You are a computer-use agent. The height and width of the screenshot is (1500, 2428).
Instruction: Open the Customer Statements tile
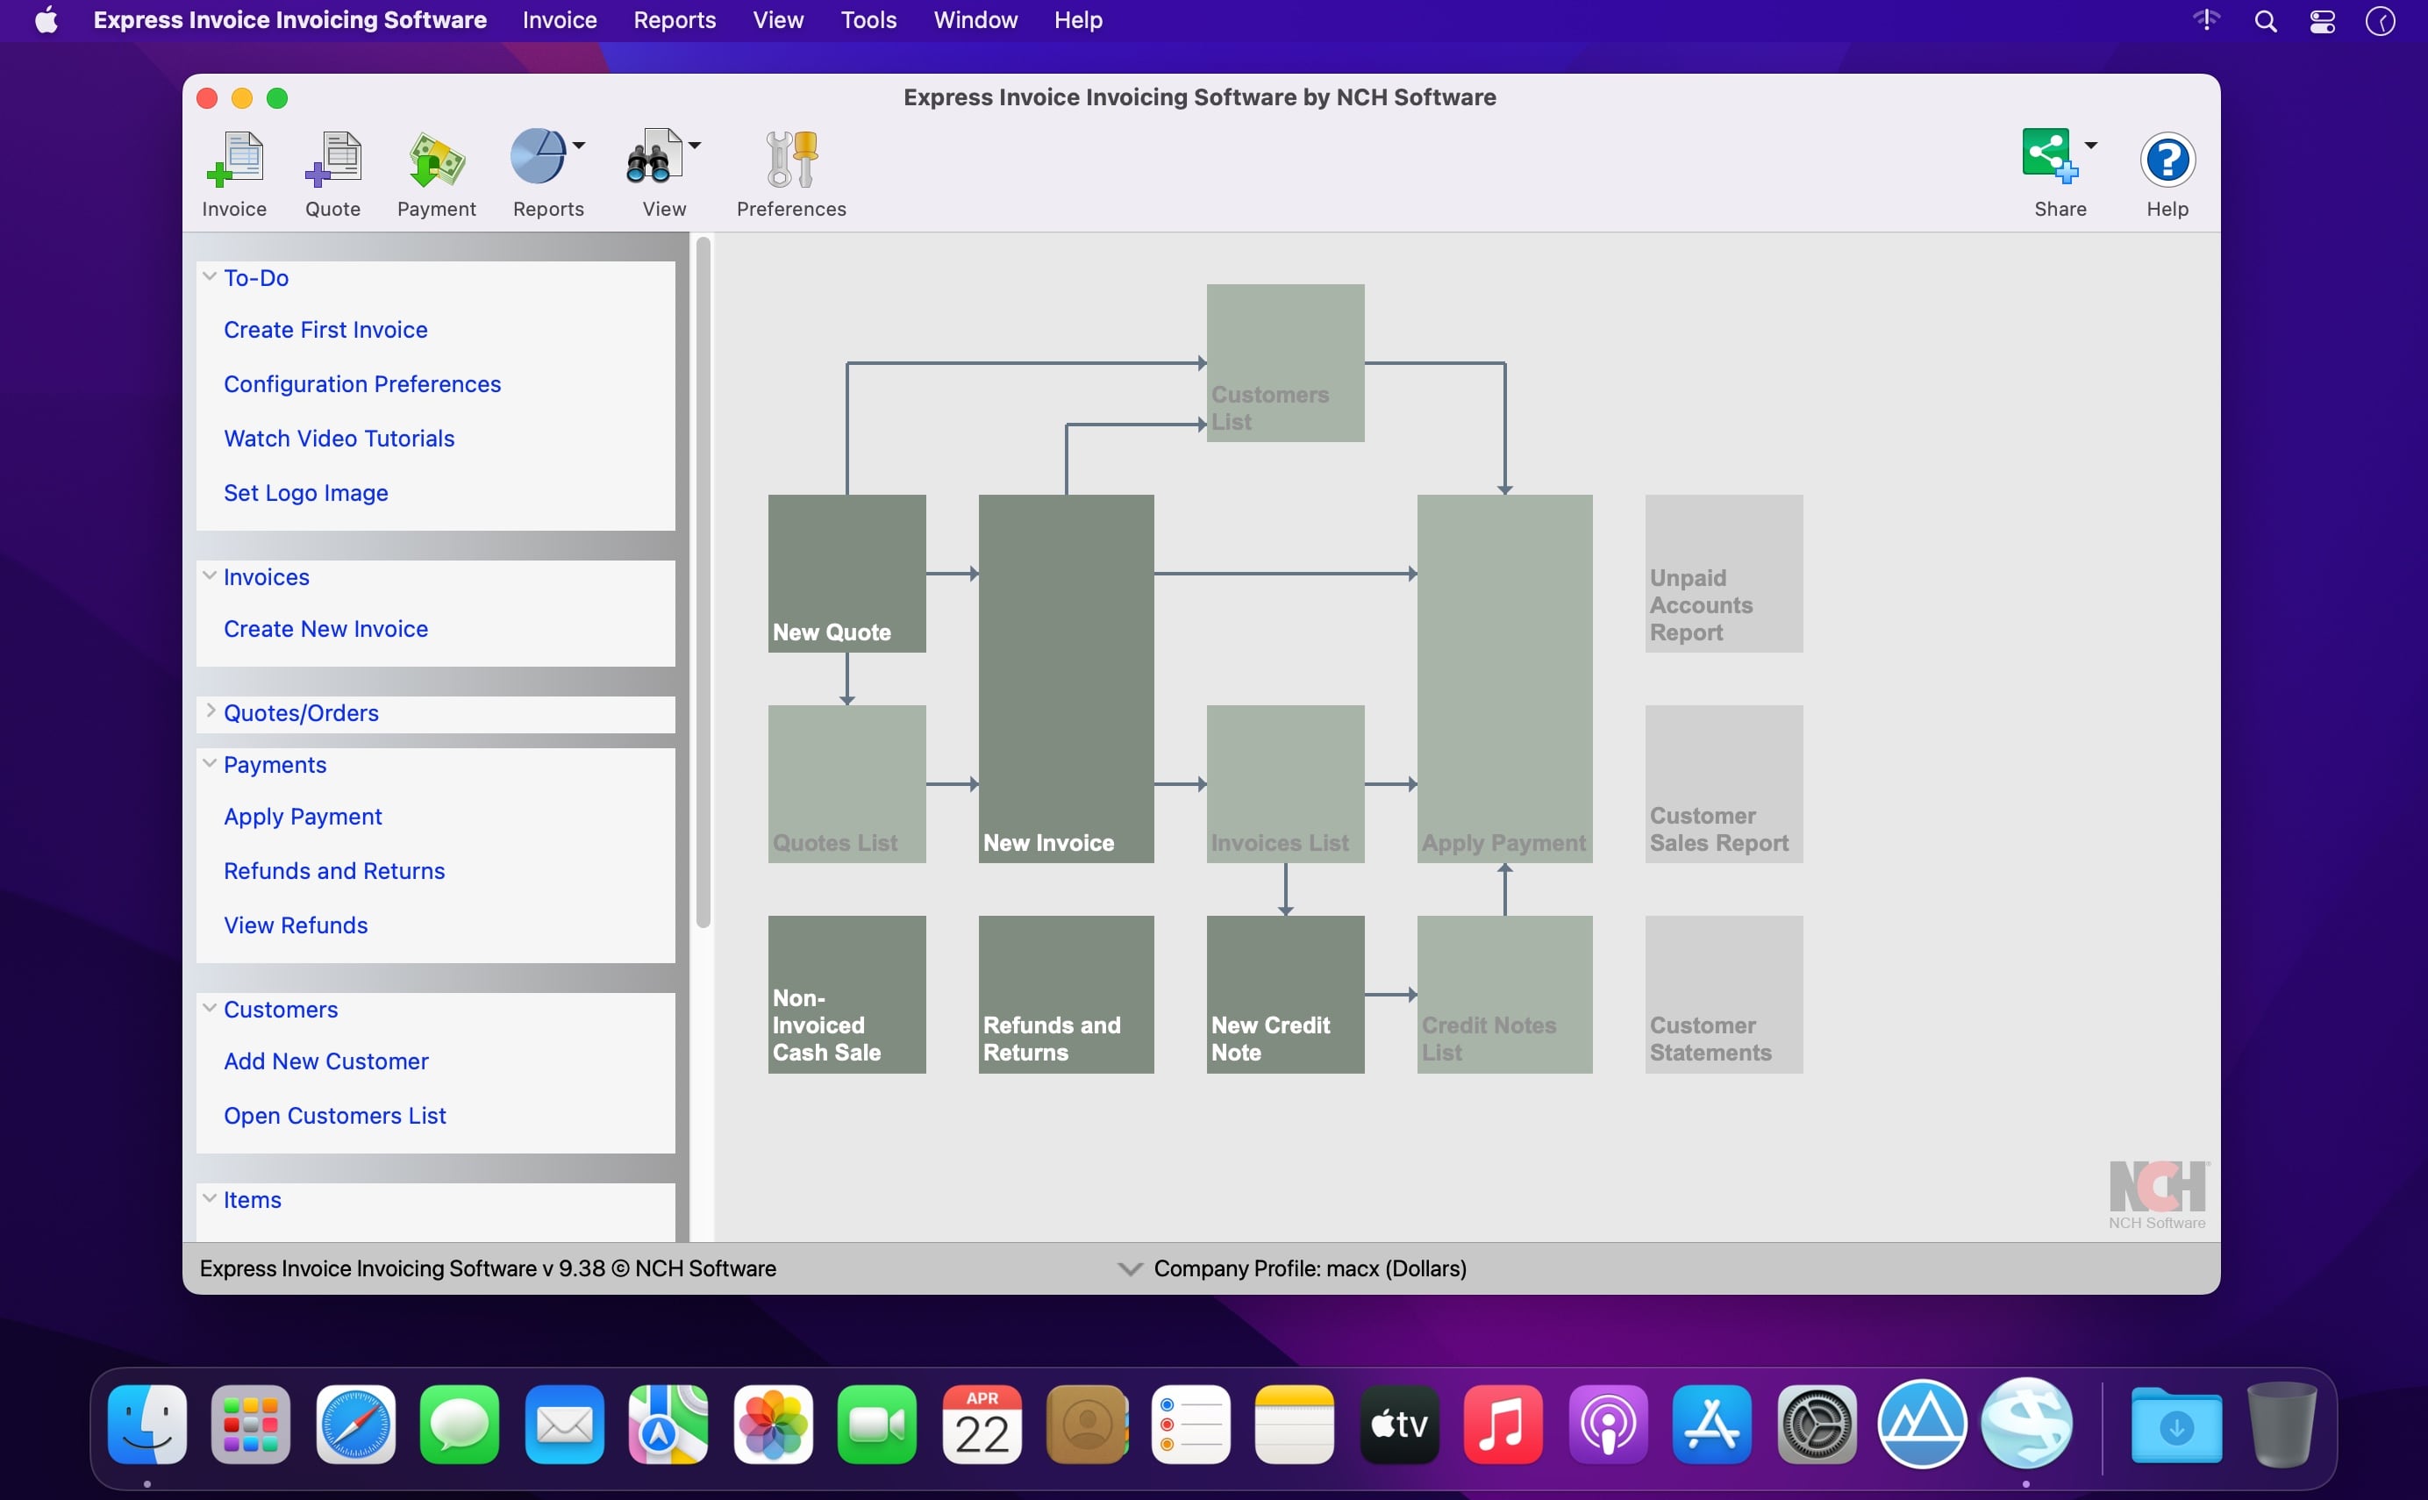pos(1724,994)
